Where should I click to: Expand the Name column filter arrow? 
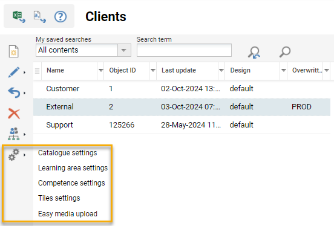(101, 70)
